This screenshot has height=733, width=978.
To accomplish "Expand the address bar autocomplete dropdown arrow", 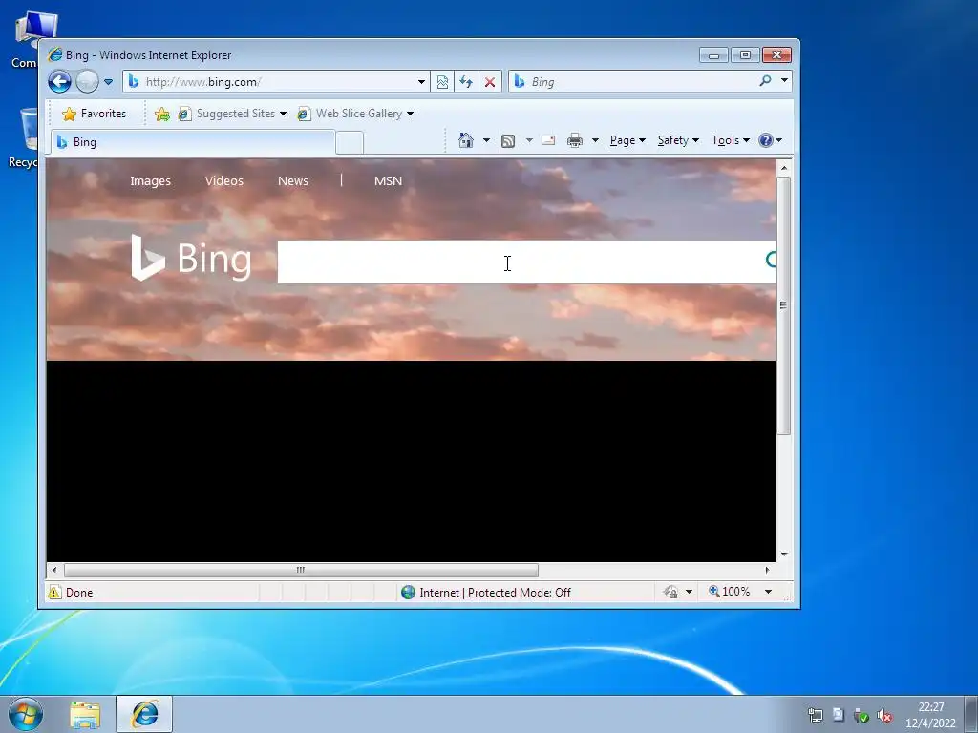I will tap(421, 82).
